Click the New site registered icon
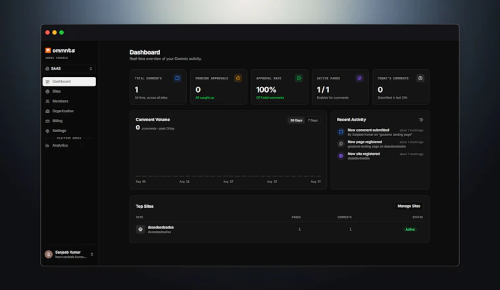Image resolution: width=500 pixels, height=290 pixels. tap(341, 156)
